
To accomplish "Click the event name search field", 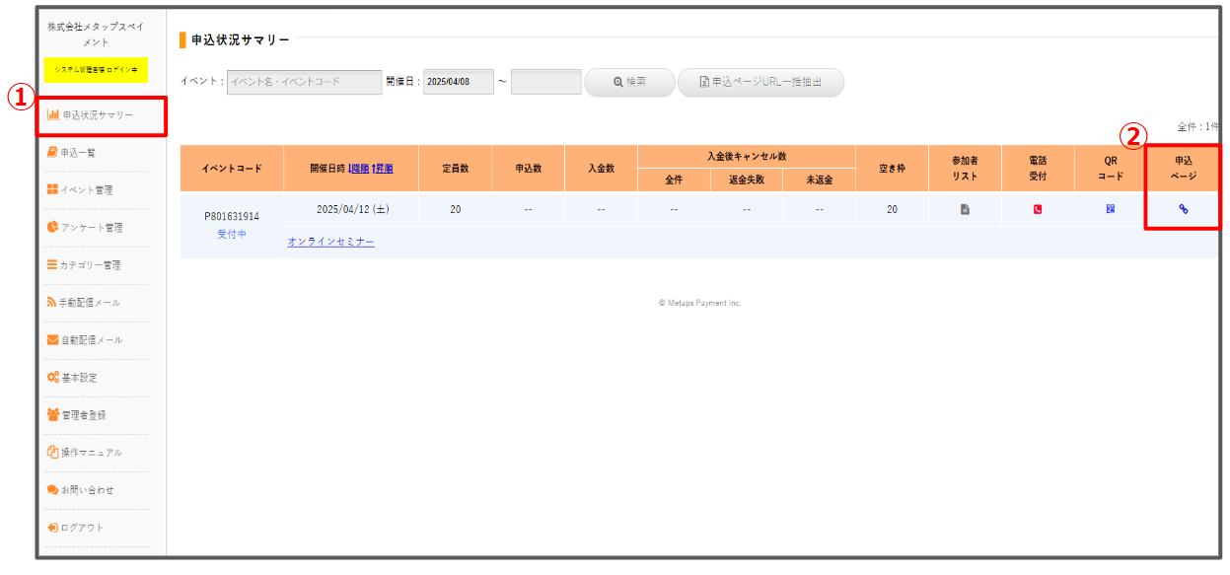I will [304, 82].
